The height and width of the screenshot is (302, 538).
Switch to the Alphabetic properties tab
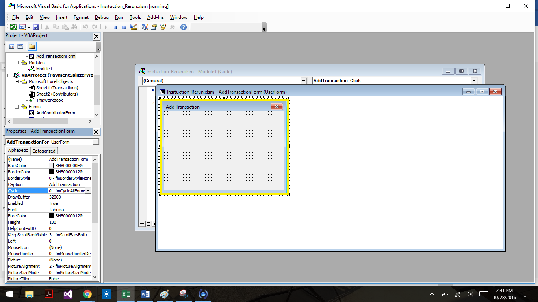[x=18, y=150]
